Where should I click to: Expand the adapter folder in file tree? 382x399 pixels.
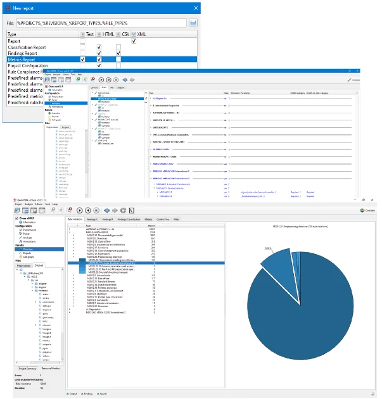tap(32, 284)
